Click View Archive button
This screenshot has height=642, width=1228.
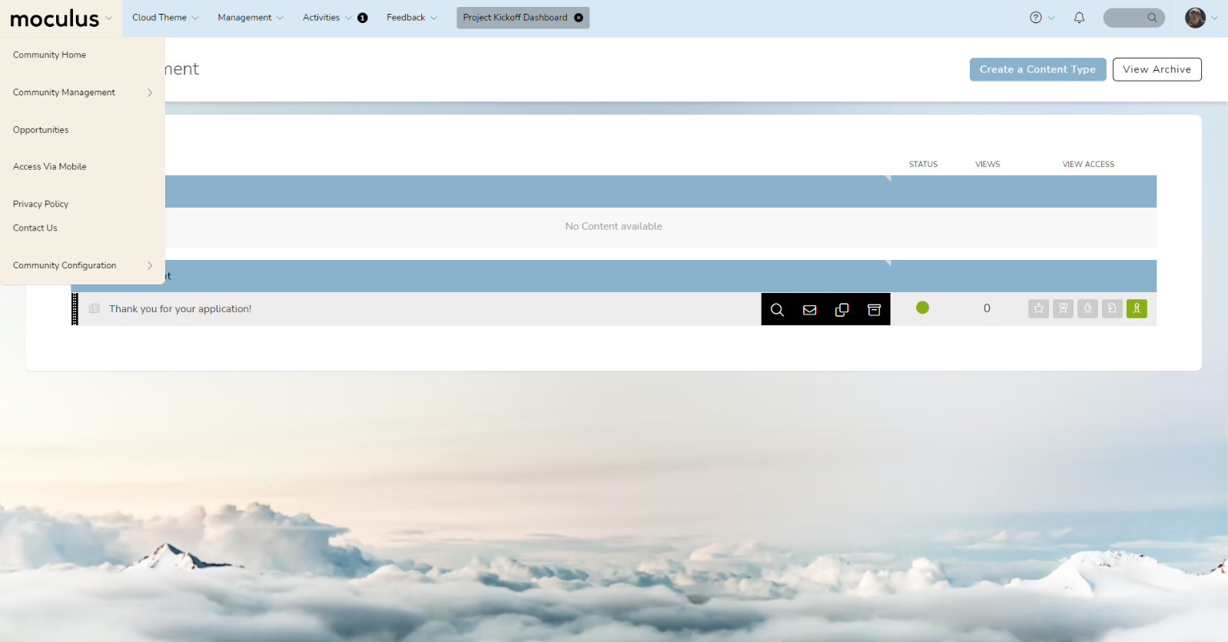1157,69
